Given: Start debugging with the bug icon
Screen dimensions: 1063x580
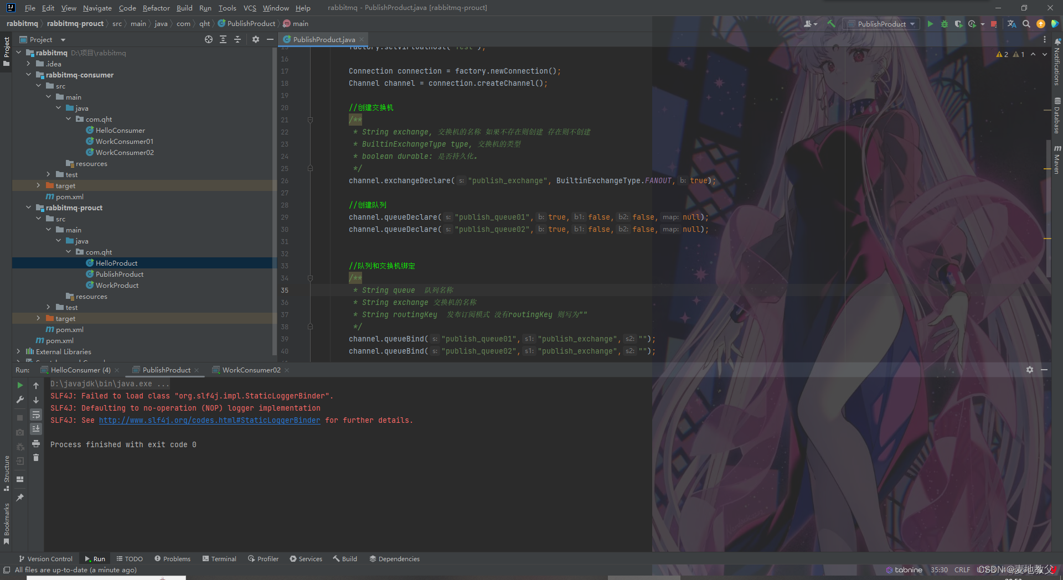Looking at the screenshot, I should point(945,24).
